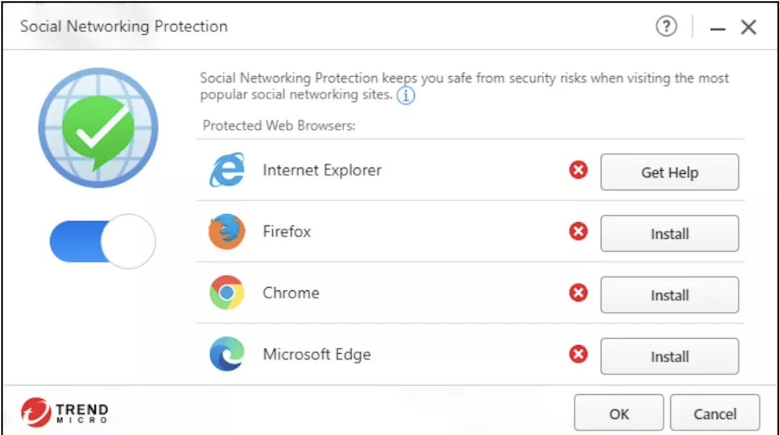
Task: Click the Microsoft Edge browser icon
Action: coord(227,354)
